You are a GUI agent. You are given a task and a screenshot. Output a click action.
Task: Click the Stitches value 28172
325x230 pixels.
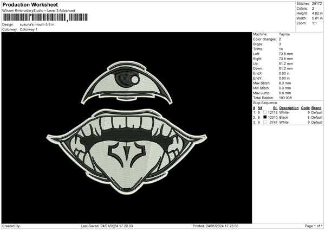(x=317, y=4)
